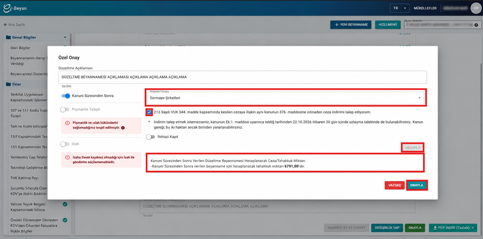
Task: Click the e-Beyan logo
Action: tap(15, 8)
